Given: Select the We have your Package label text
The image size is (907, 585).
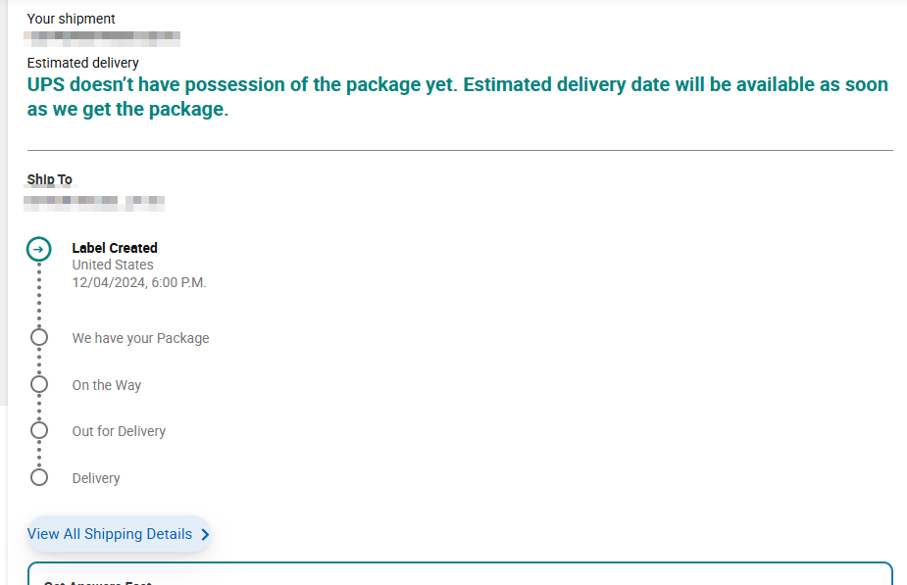Looking at the screenshot, I should click(x=140, y=337).
